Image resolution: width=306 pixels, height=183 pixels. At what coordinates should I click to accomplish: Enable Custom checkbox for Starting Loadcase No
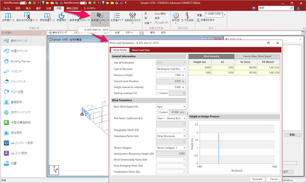tap(157, 93)
